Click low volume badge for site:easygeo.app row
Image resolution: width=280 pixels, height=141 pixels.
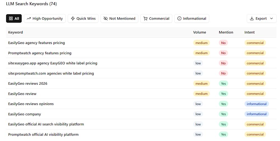tap(198, 63)
